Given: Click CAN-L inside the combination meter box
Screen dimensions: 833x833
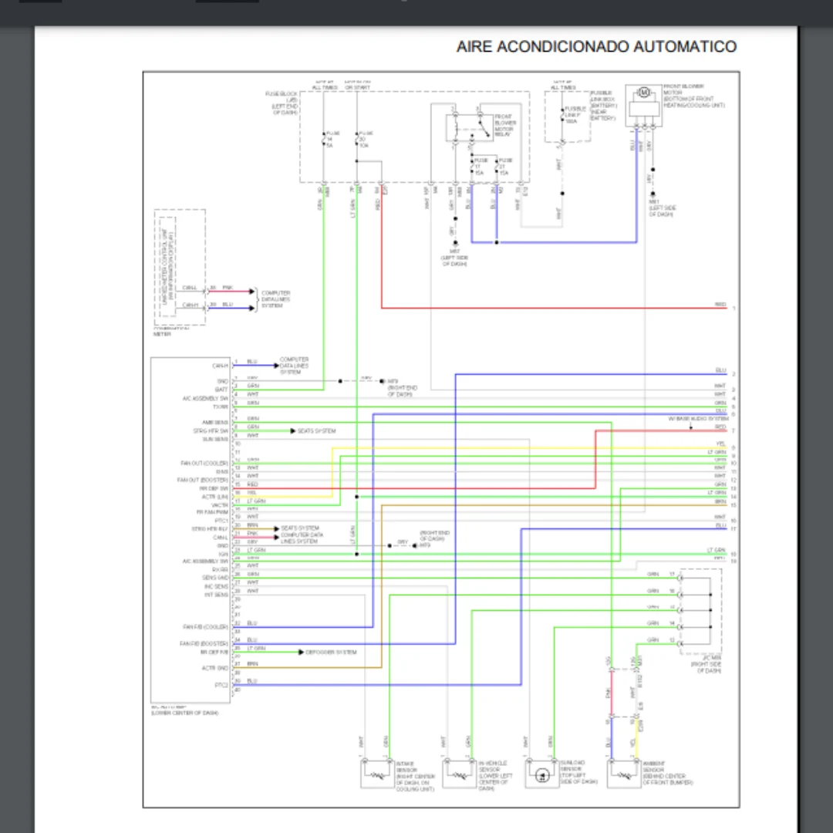Looking at the screenshot, I should click(x=190, y=288).
